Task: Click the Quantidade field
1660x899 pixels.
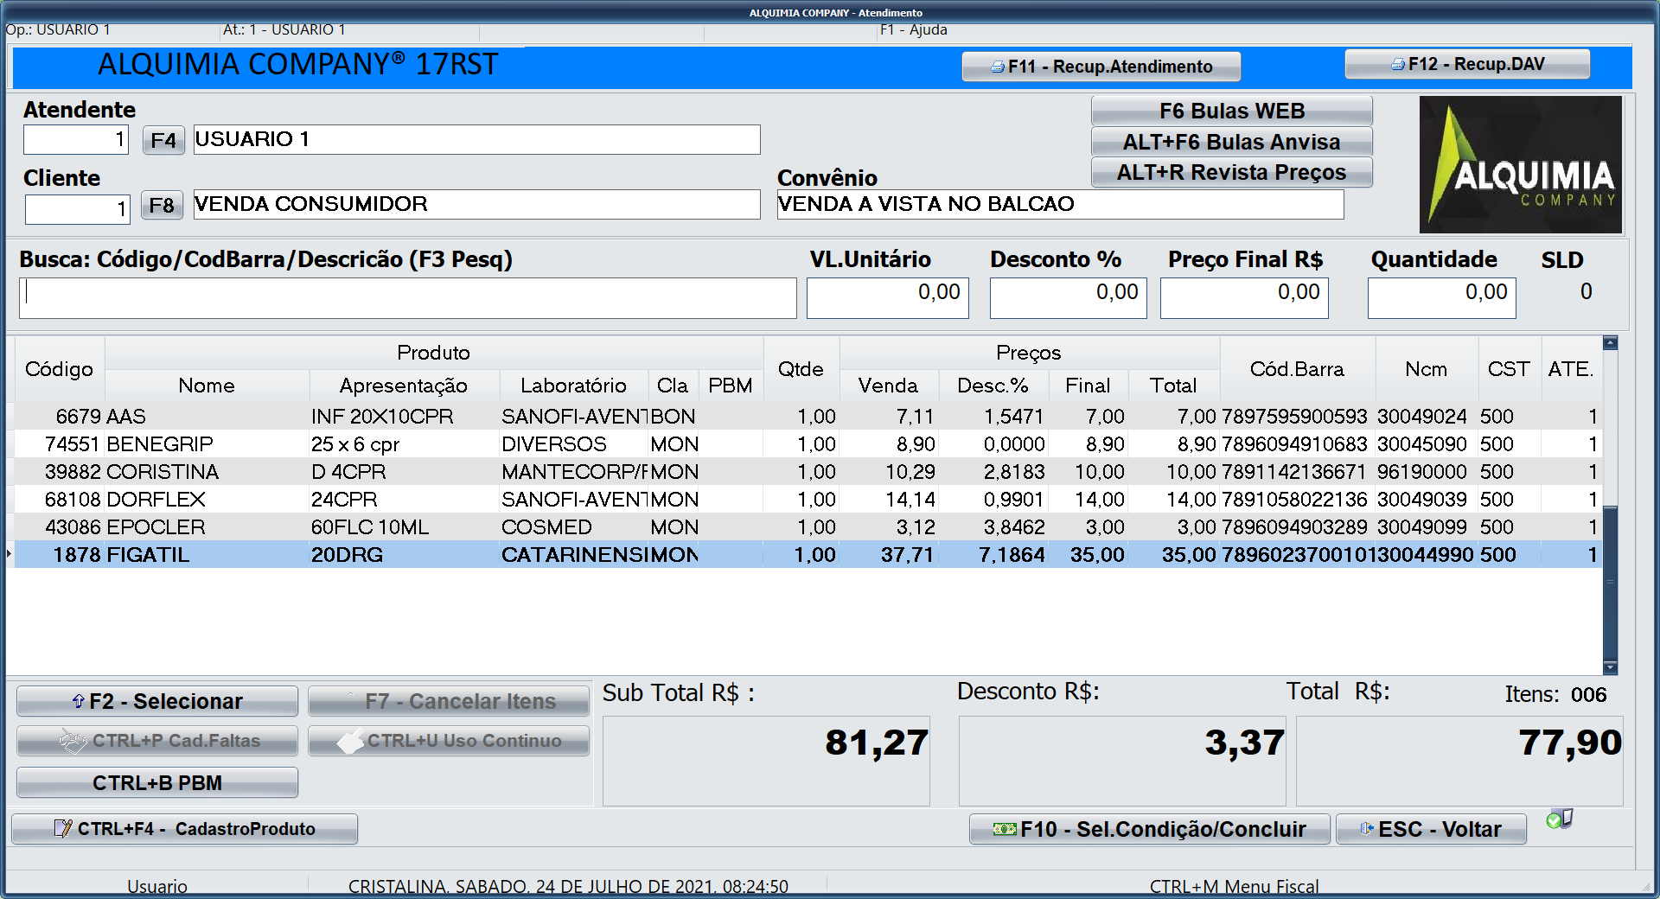Action: 1442,297
